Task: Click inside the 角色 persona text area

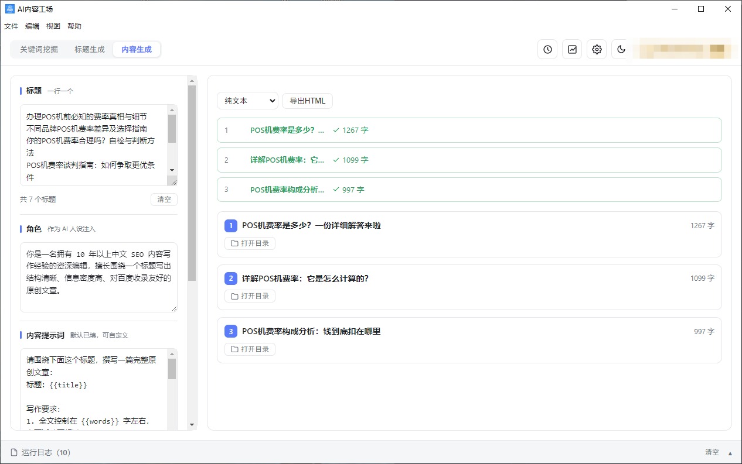Action: pyautogui.click(x=98, y=277)
